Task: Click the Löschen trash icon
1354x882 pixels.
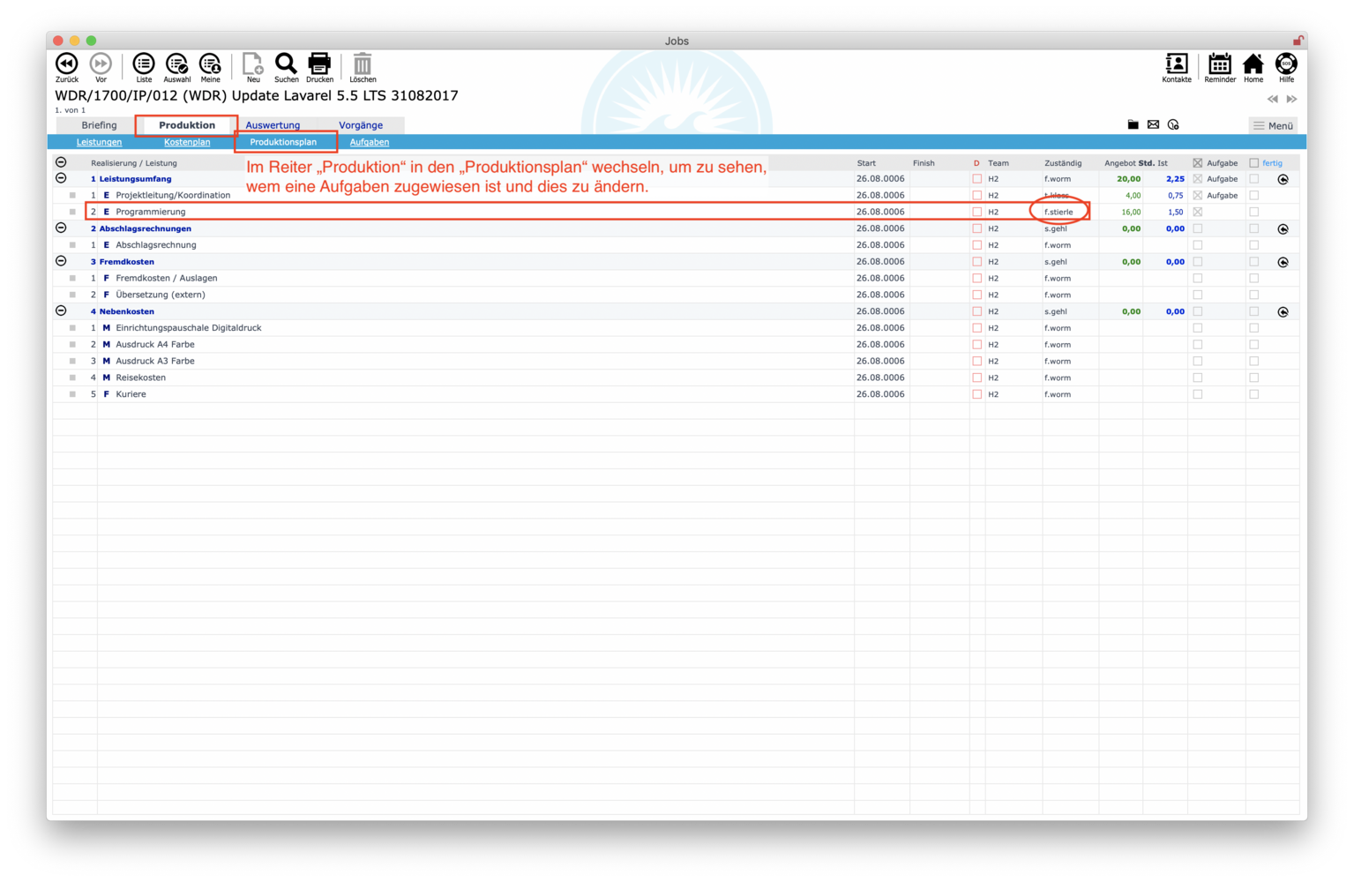Action: pyautogui.click(x=363, y=64)
